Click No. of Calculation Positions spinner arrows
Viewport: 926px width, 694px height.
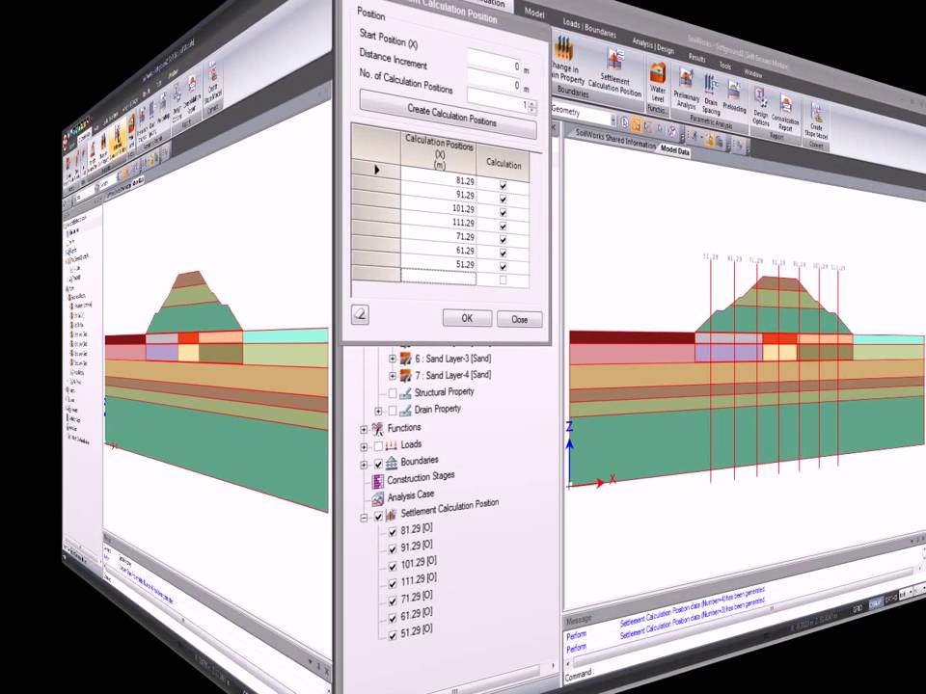pos(532,107)
